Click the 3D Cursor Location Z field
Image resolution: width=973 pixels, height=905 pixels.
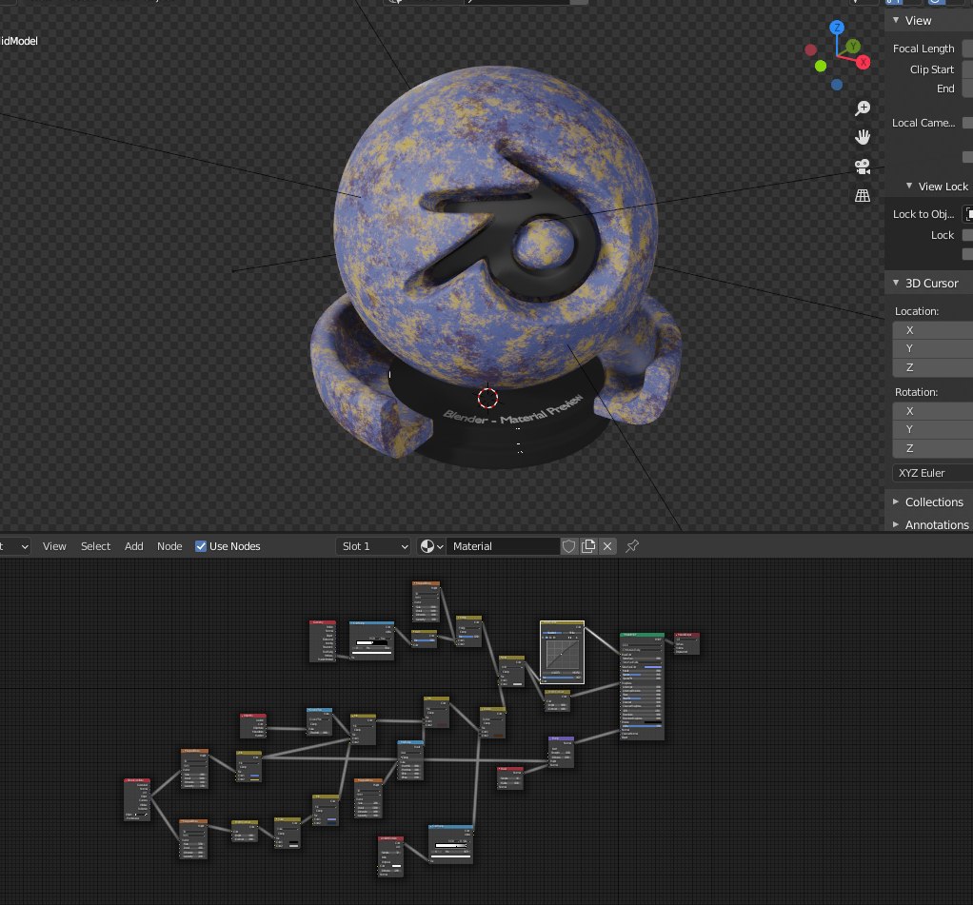pyautogui.click(x=933, y=367)
